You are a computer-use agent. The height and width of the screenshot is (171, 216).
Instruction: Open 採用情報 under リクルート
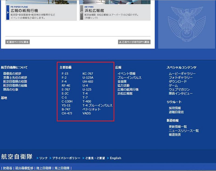175,108
